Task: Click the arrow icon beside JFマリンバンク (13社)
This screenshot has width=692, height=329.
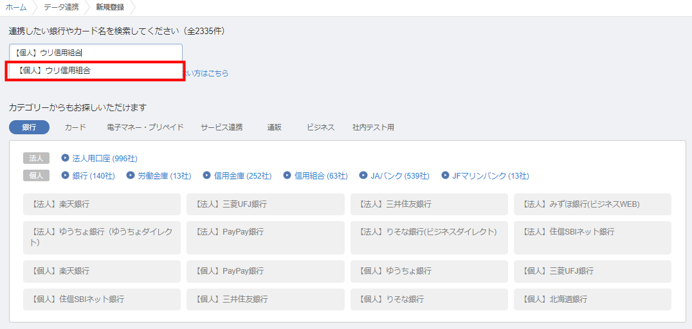Action: (x=445, y=175)
